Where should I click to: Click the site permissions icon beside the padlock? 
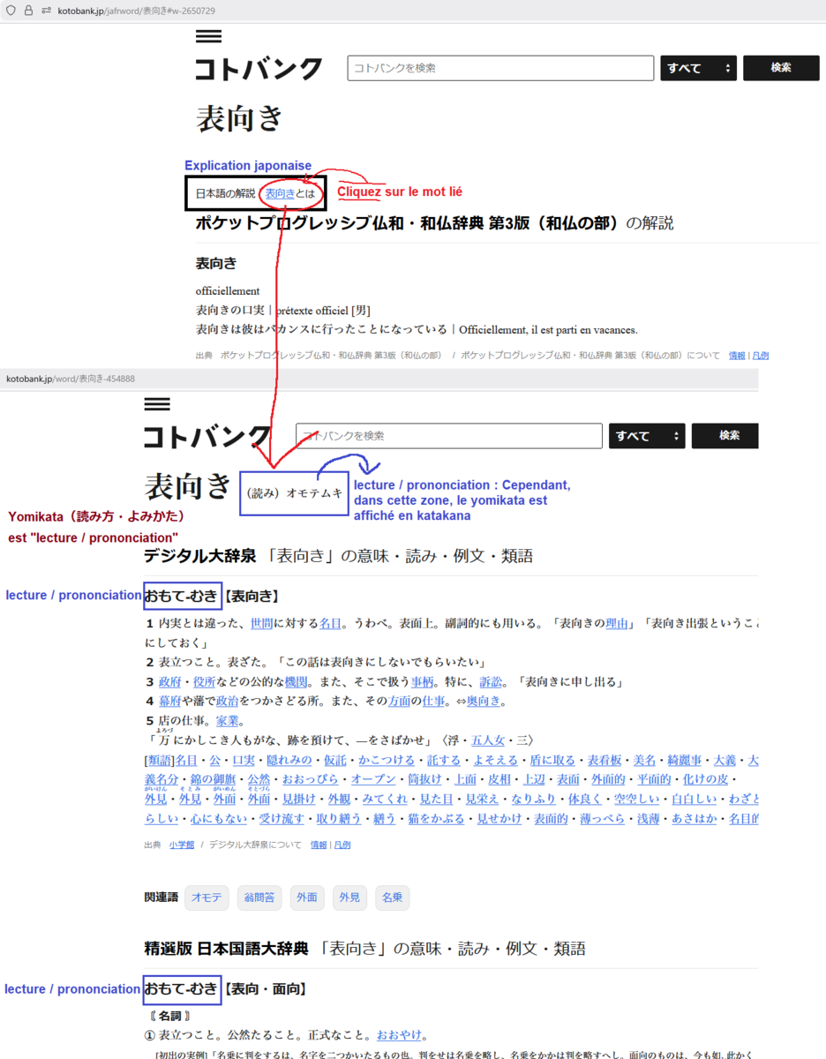pyautogui.click(x=46, y=11)
